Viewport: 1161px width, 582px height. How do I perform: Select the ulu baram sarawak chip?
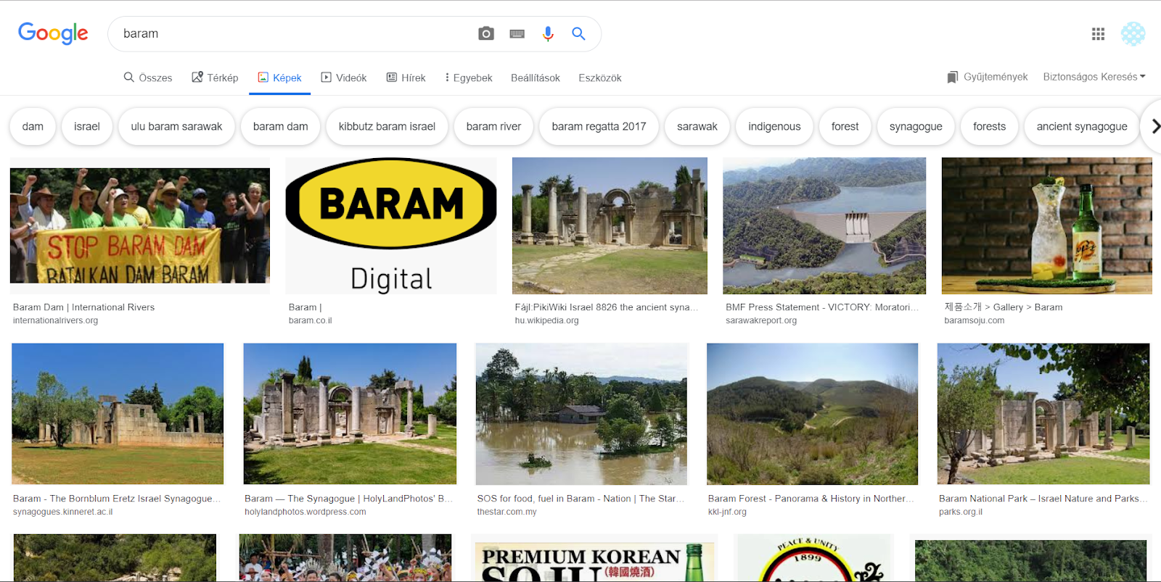176,126
